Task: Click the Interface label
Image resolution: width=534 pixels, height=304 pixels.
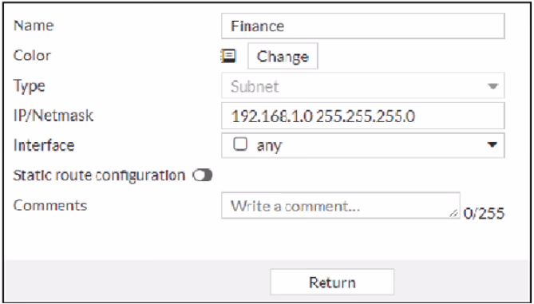Action: tap(44, 145)
